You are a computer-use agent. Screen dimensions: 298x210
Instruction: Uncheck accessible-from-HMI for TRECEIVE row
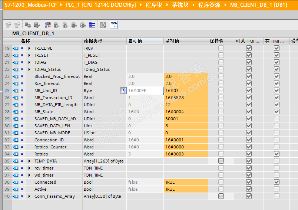tap(249, 48)
